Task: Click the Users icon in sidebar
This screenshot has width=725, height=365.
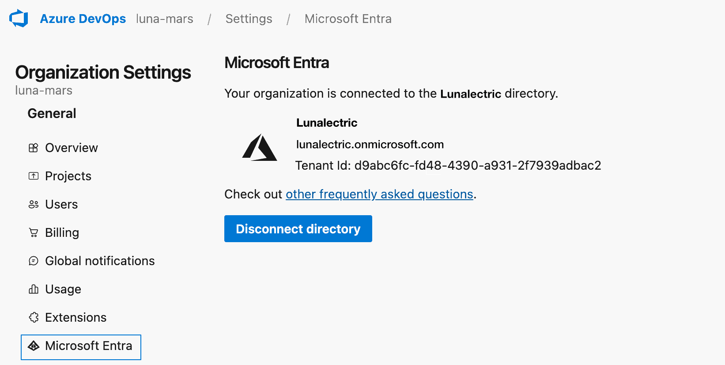Action: click(x=34, y=205)
